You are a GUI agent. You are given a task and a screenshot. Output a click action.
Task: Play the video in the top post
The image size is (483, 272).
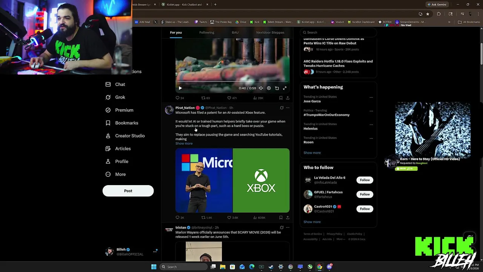180,88
